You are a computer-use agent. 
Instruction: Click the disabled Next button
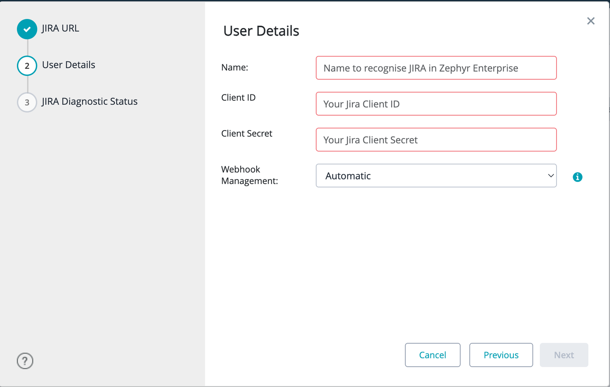[564, 355]
